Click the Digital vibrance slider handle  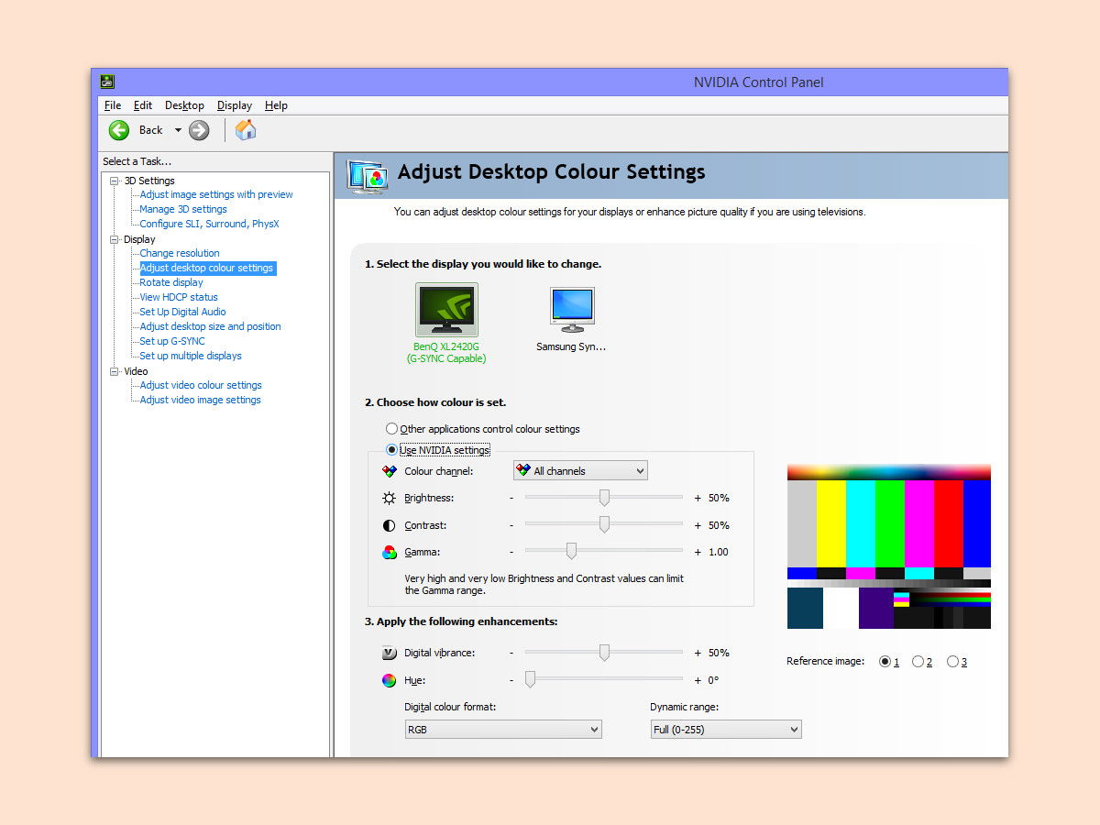[604, 653]
